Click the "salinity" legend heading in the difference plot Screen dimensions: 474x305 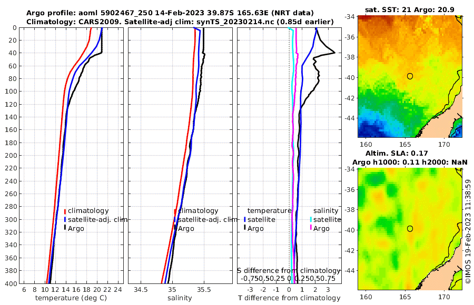tap(326, 211)
